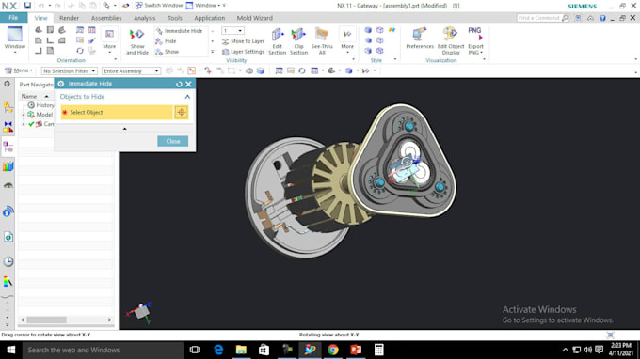This screenshot has width=640, height=359.
Task: Click the resource bar gear settings icon
Action: [x=7, y=84]
